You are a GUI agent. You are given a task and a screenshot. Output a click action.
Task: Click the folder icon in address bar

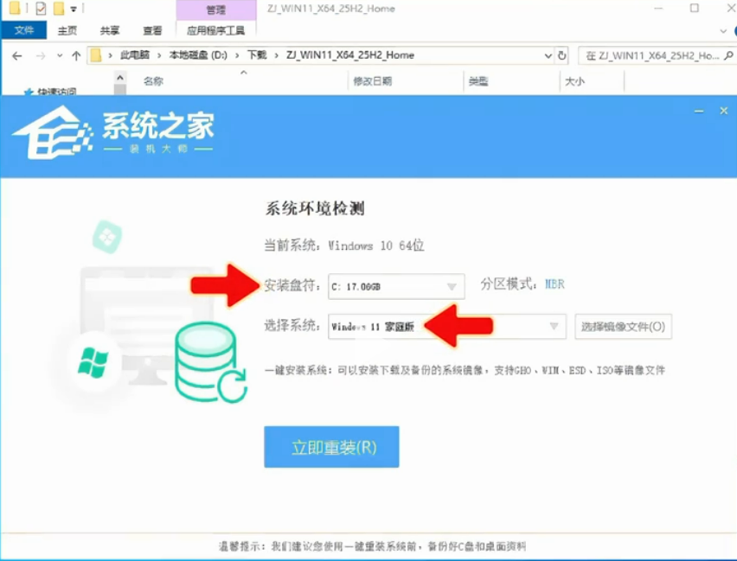click(96, 55)
